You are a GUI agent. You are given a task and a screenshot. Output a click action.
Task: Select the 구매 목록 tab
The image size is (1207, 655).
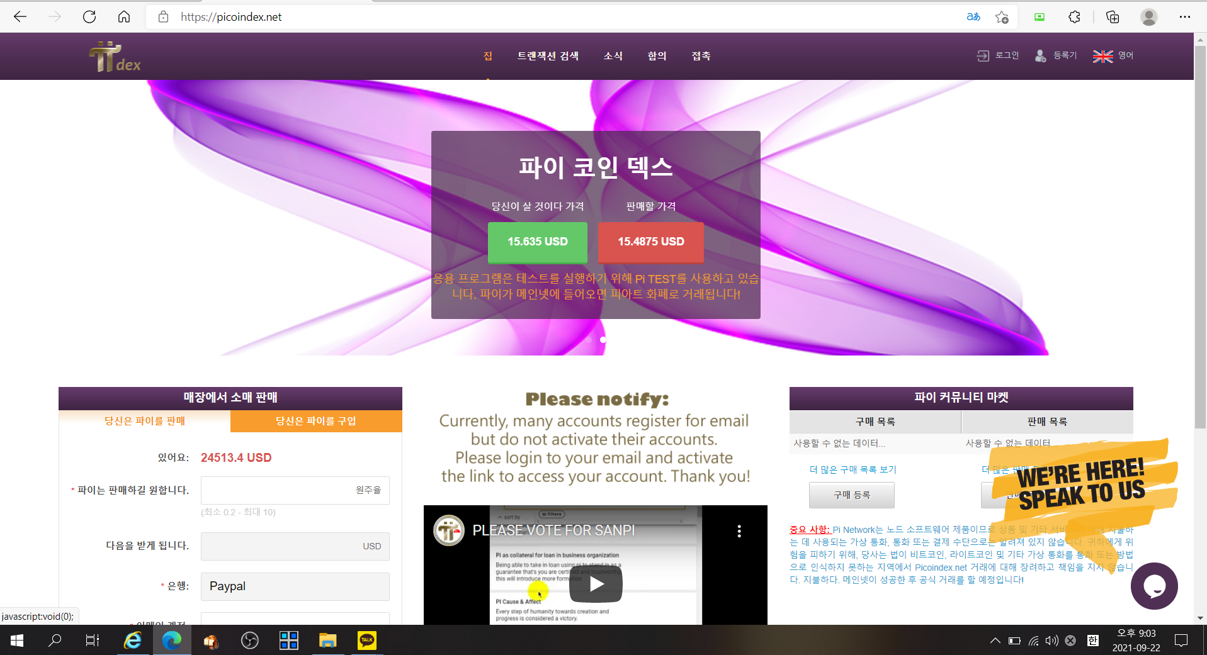(875, 422)
